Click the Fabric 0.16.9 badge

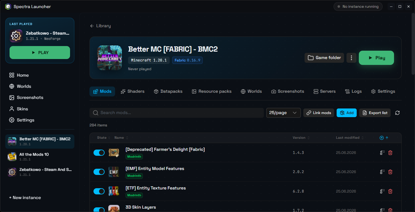click(x=187, y=60)
